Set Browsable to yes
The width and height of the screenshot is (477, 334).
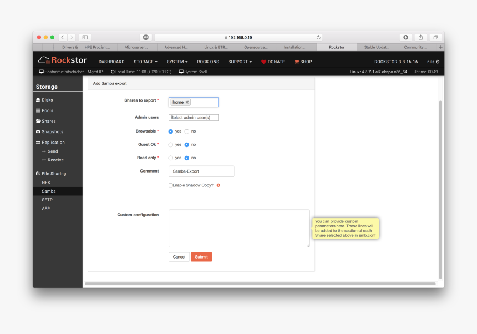[171, 131]
